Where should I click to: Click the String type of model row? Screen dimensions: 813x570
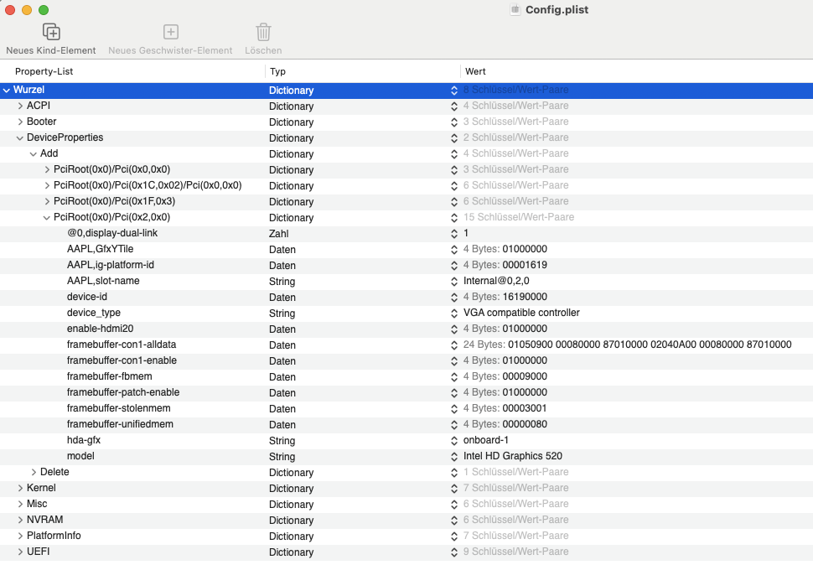[282, 457]
